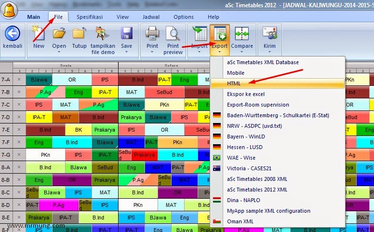This screenshot has height=232, width=374.
Task: Select class row header 7-A
Action: coord(6,80)
